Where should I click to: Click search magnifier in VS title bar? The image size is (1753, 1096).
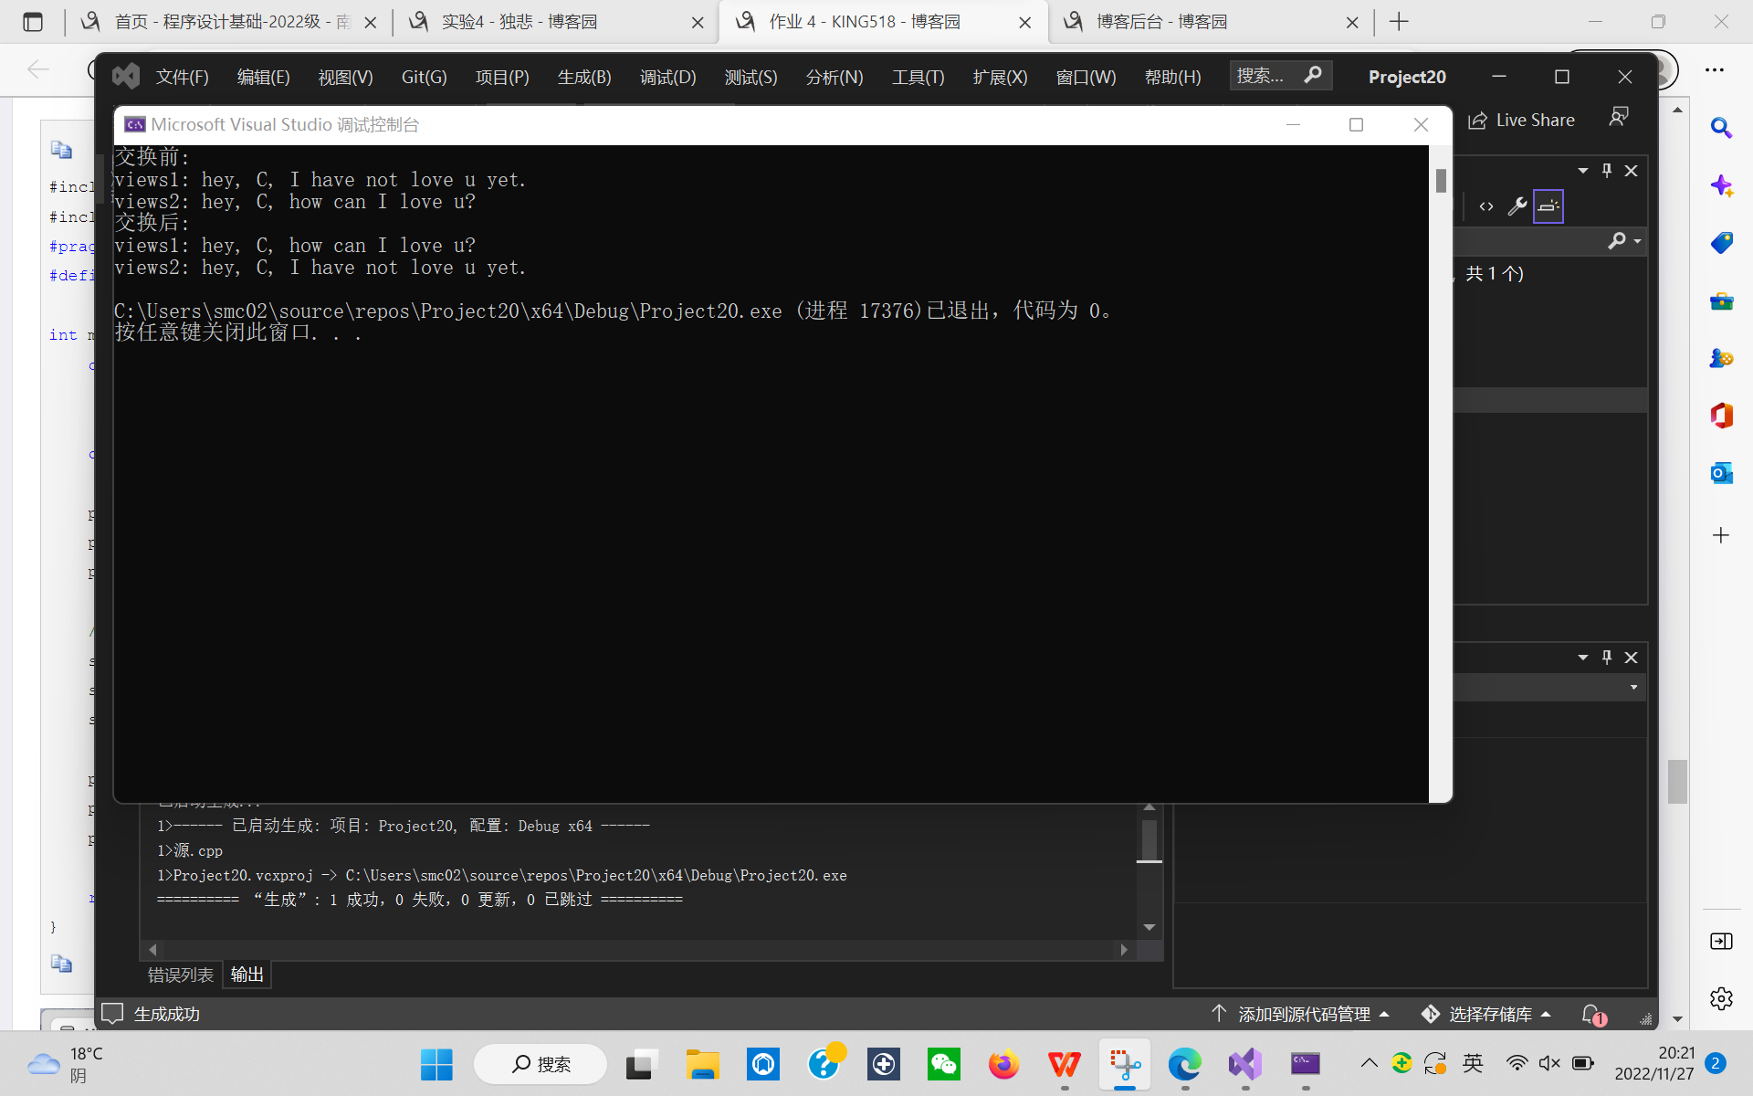point(1313,75)
